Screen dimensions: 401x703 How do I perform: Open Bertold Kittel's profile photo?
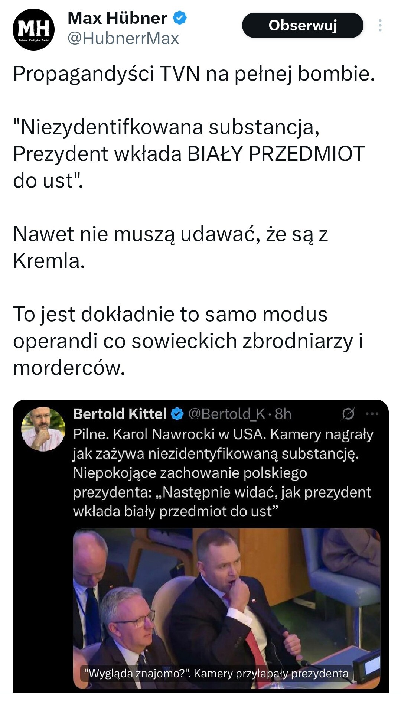43,429
